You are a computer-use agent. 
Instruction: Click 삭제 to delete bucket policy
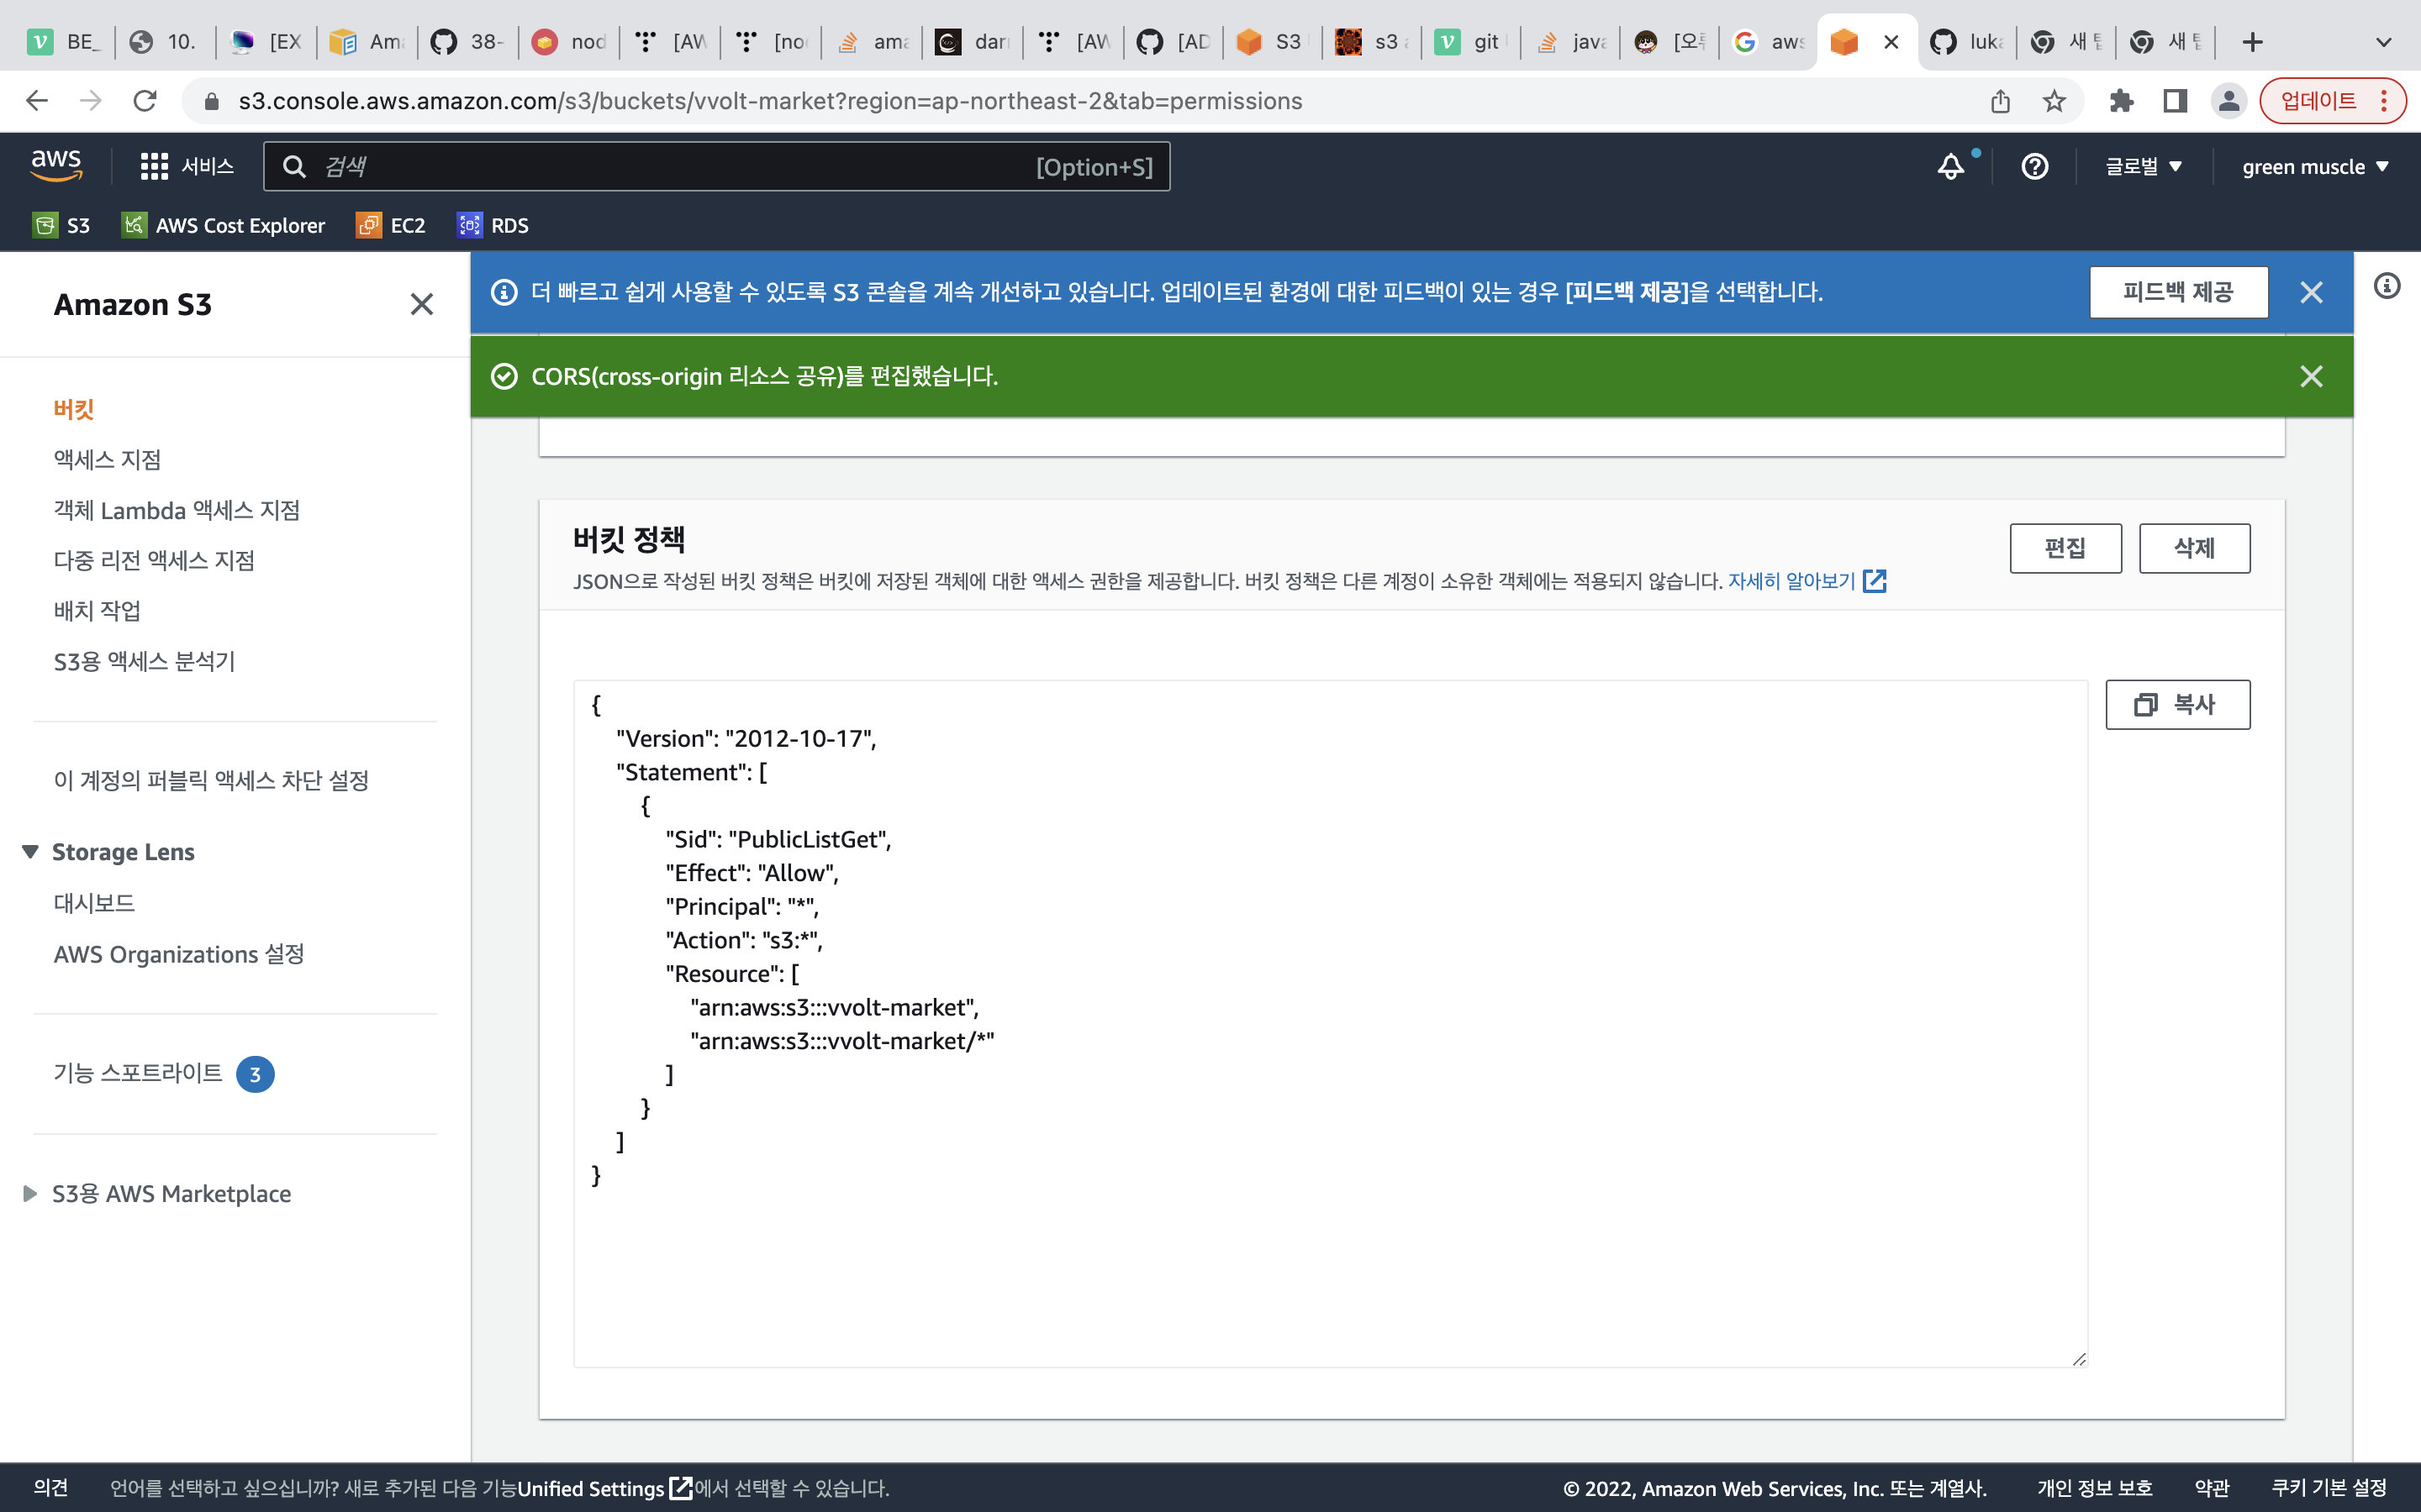click(2194, 548)
